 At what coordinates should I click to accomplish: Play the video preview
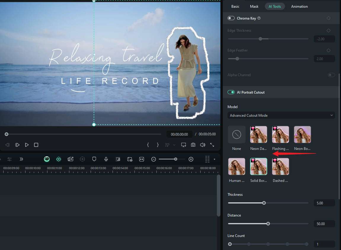pos(27,145)
